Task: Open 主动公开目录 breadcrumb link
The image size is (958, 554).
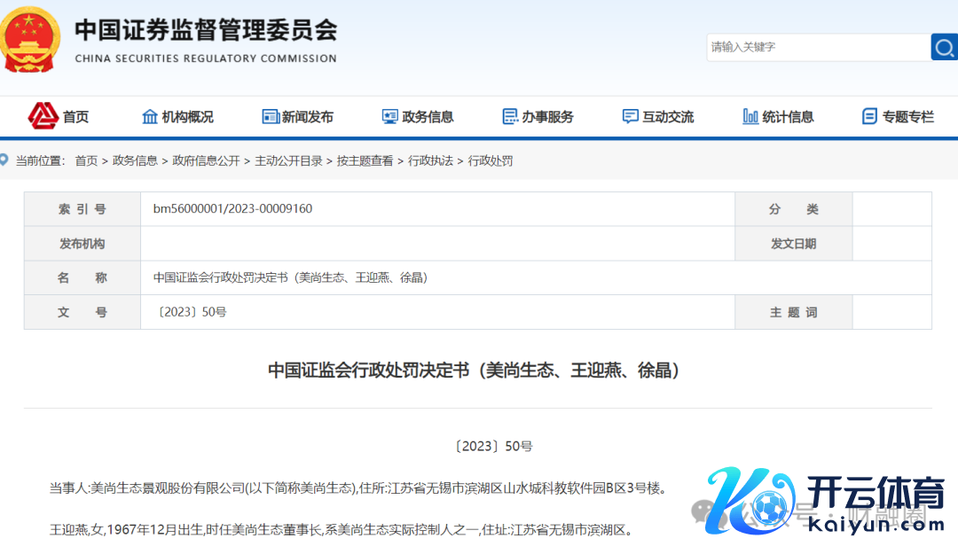Action: click(288, 160)
